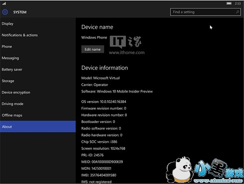Click the Windows Phone device name text
Screen dimensions: 244x184
pos(94,37)
